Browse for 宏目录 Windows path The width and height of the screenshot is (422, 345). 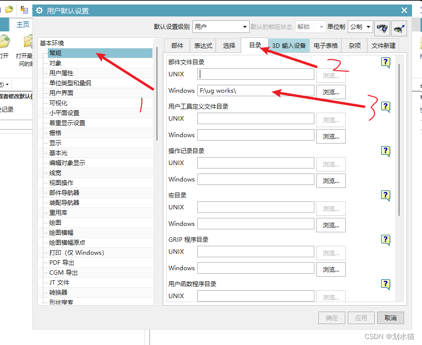coord(331,225)
